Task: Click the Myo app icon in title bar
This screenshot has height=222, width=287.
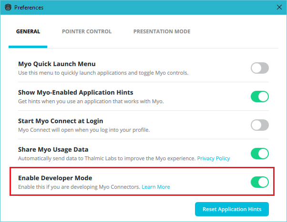Action: coord(8,8)
